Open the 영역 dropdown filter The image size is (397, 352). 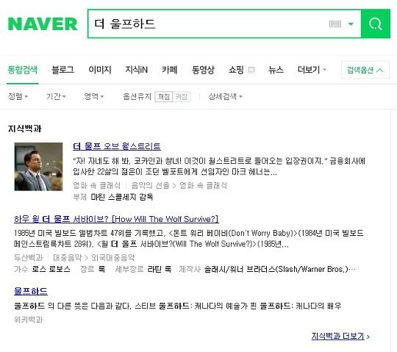coord(93,96)
